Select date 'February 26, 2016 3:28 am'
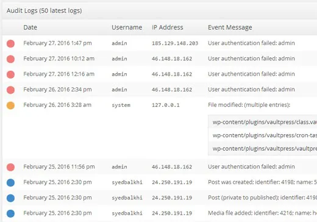Screen dimensions: 317x222 point(57,105)
